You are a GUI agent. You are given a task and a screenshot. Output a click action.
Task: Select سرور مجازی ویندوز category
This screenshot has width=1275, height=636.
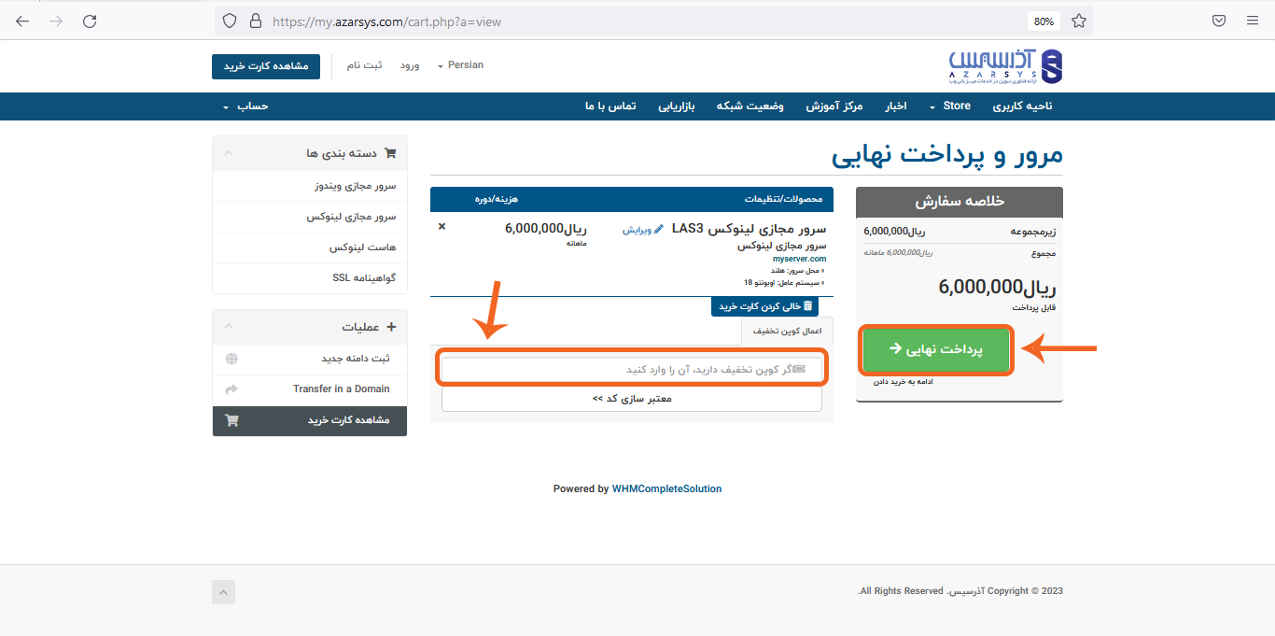click(310, 186)
